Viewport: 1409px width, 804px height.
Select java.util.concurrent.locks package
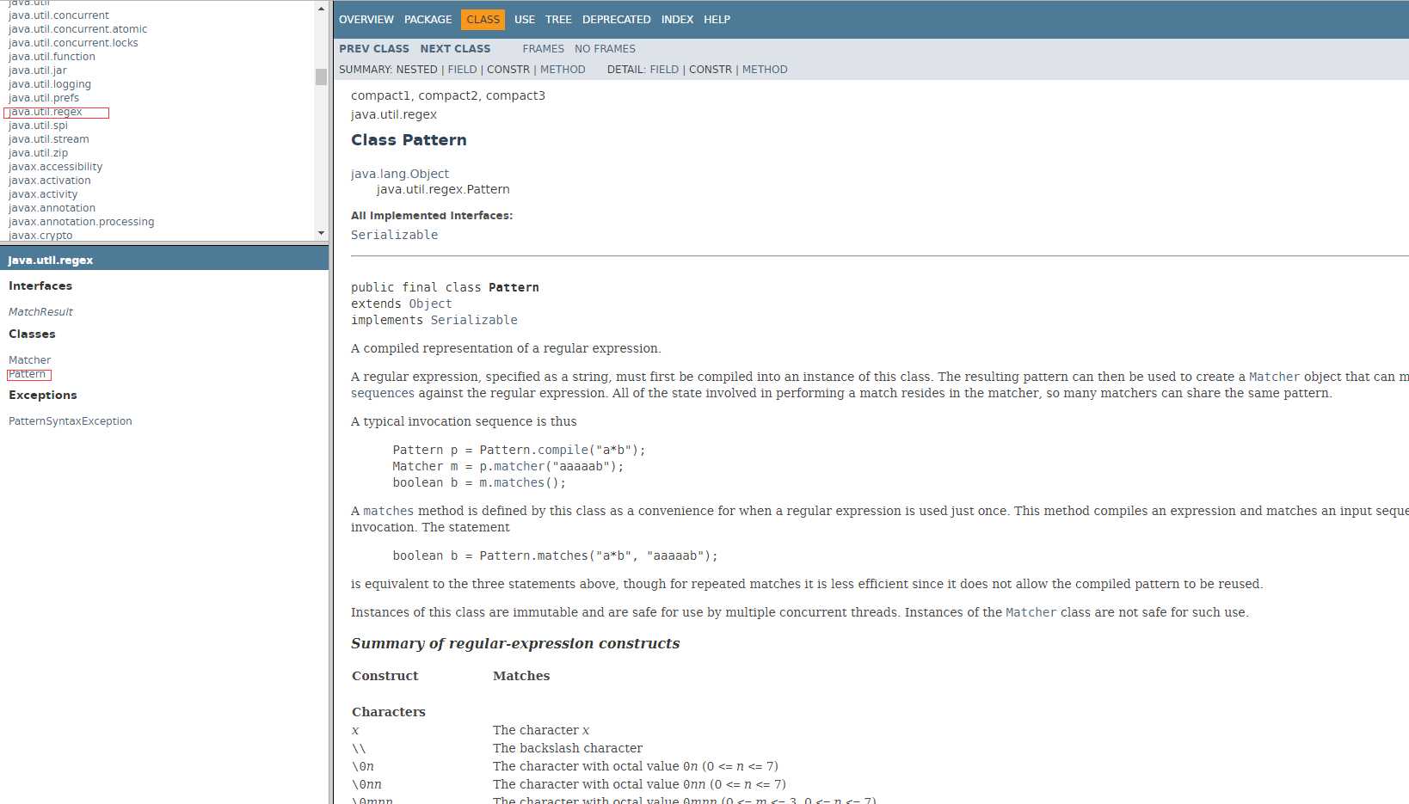click(x=73, y=43)
